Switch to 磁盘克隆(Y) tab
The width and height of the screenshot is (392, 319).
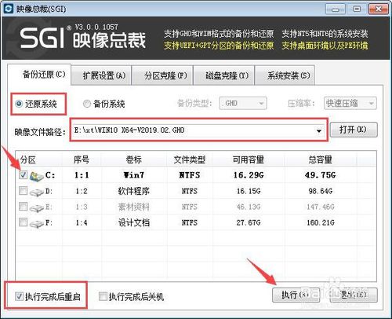point(224,75)
